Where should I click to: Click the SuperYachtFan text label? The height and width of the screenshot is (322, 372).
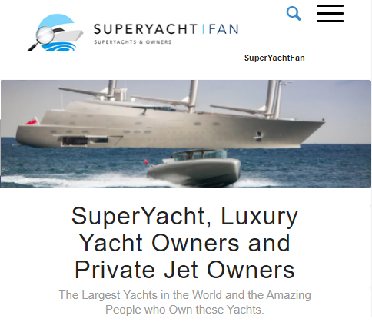click(x=274, y=58)
